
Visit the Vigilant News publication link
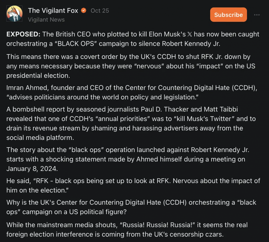click(x=46, y=19)
